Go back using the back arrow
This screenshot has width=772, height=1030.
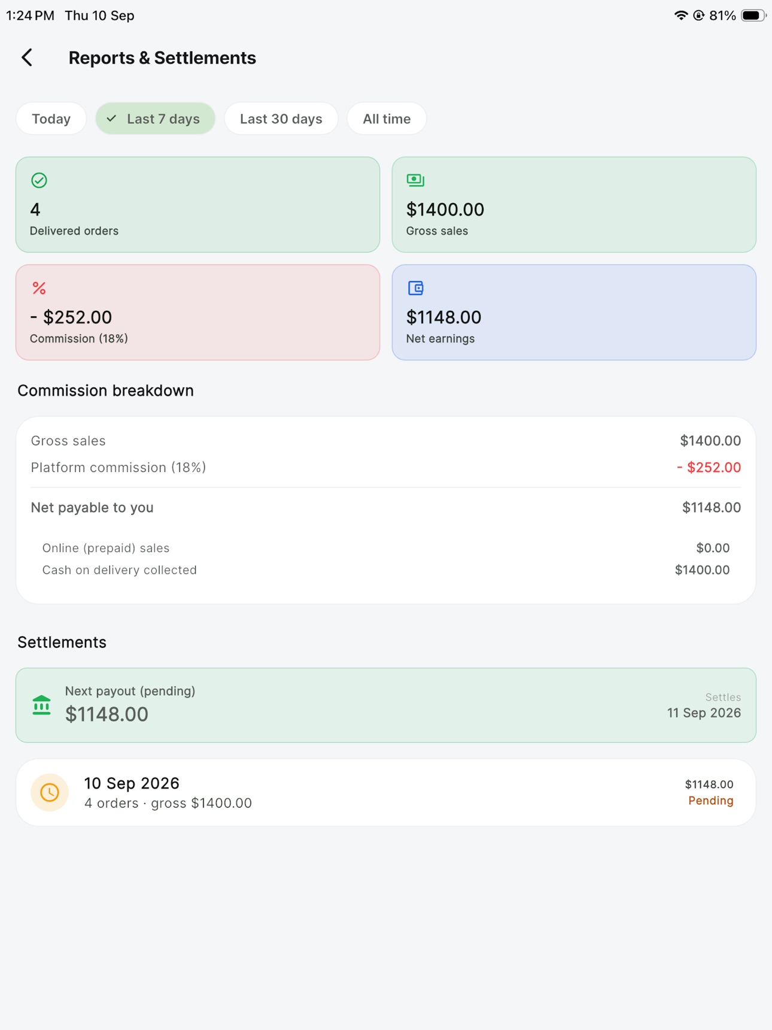click(27, 57)
